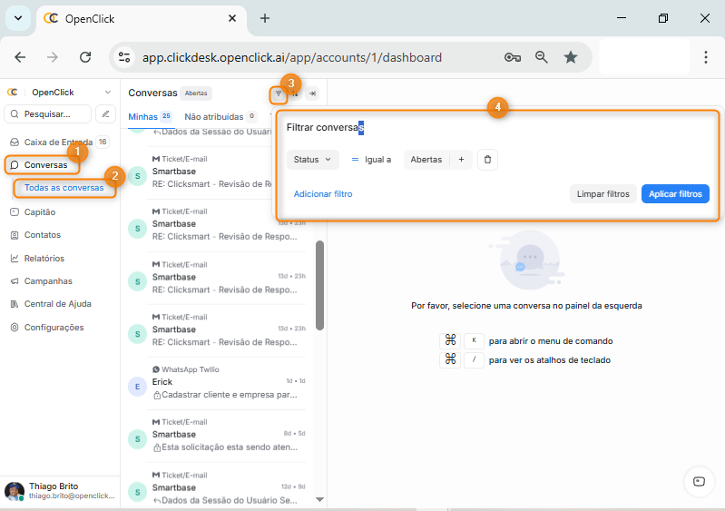The image size is (725, 511).
Task: Click the Adicionar filtro link
Action: [323, 194]
